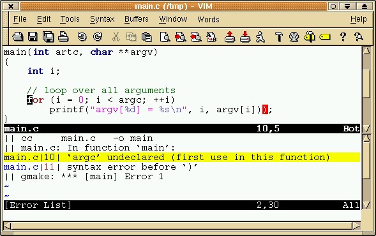Image resolution: width=376 pixels, height=236 pixels.
Task: Click the Build Tags icon
Action: click(310, 37)
